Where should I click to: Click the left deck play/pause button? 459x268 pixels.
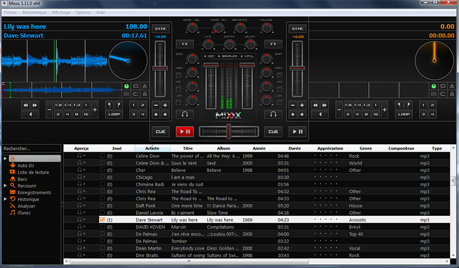coord(185,132)
